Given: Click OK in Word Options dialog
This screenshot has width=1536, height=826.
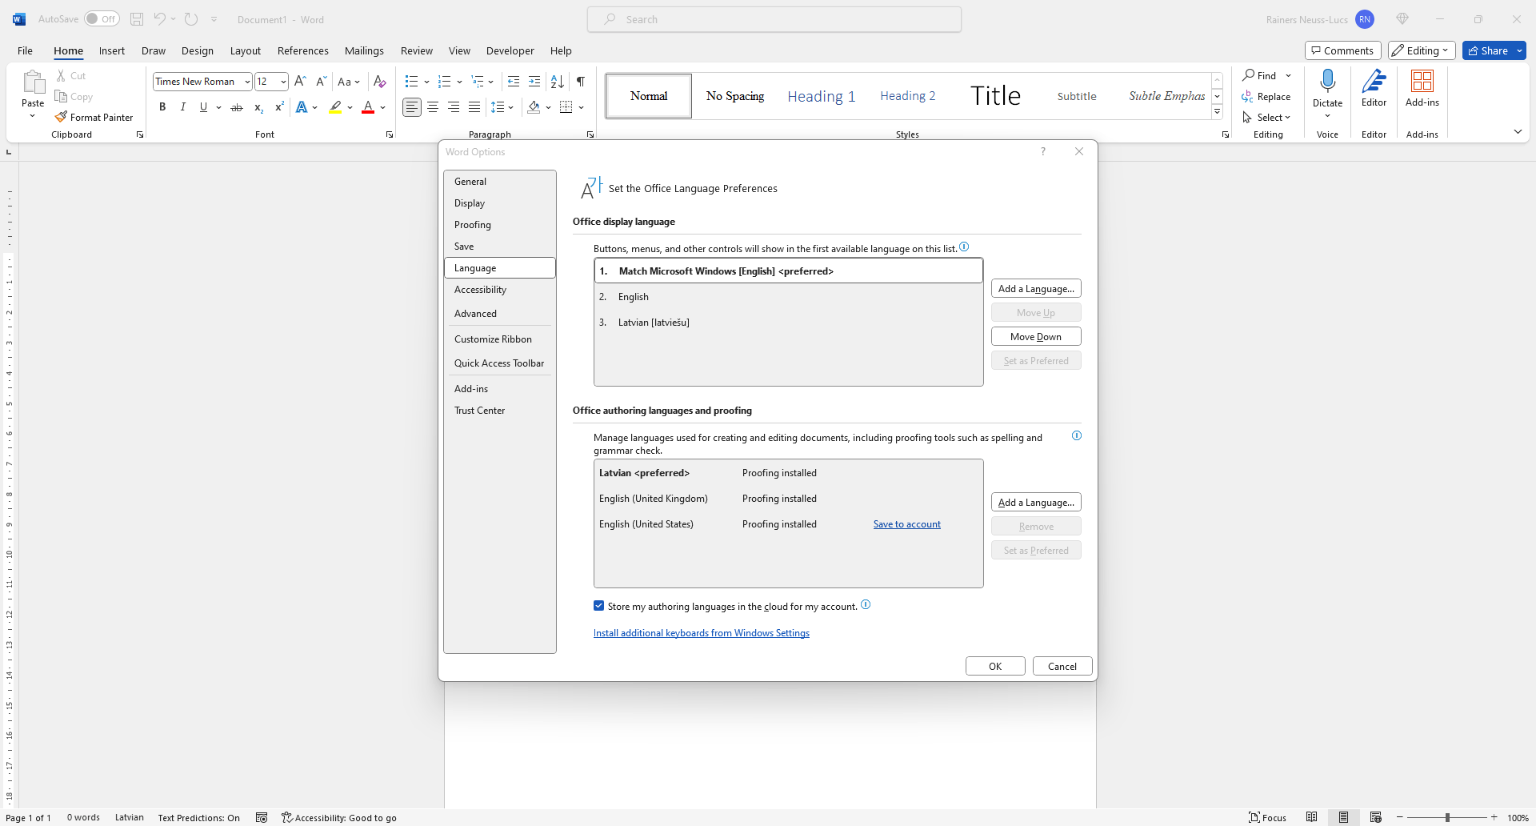Looking at the screenshot, I should click(x=995, y=666).
